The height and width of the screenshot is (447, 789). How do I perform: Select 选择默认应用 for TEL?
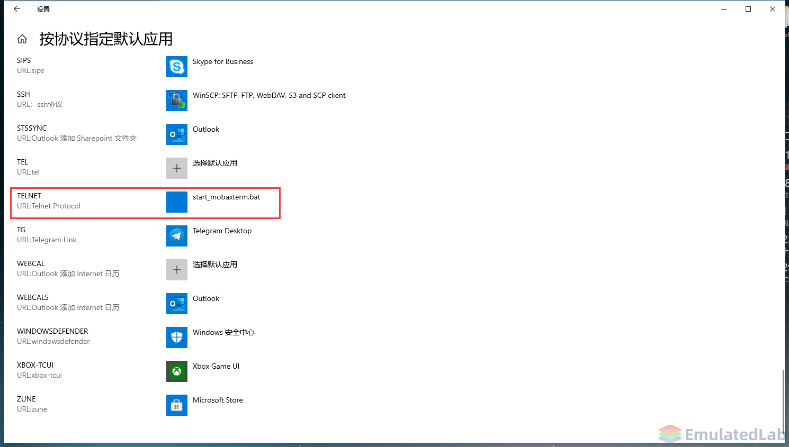point(215,163)
